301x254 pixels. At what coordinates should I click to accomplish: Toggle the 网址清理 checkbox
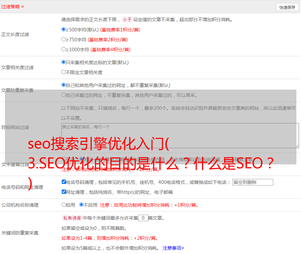pos(64,192)
